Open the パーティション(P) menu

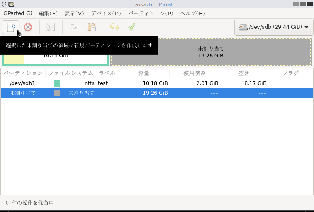151,13
